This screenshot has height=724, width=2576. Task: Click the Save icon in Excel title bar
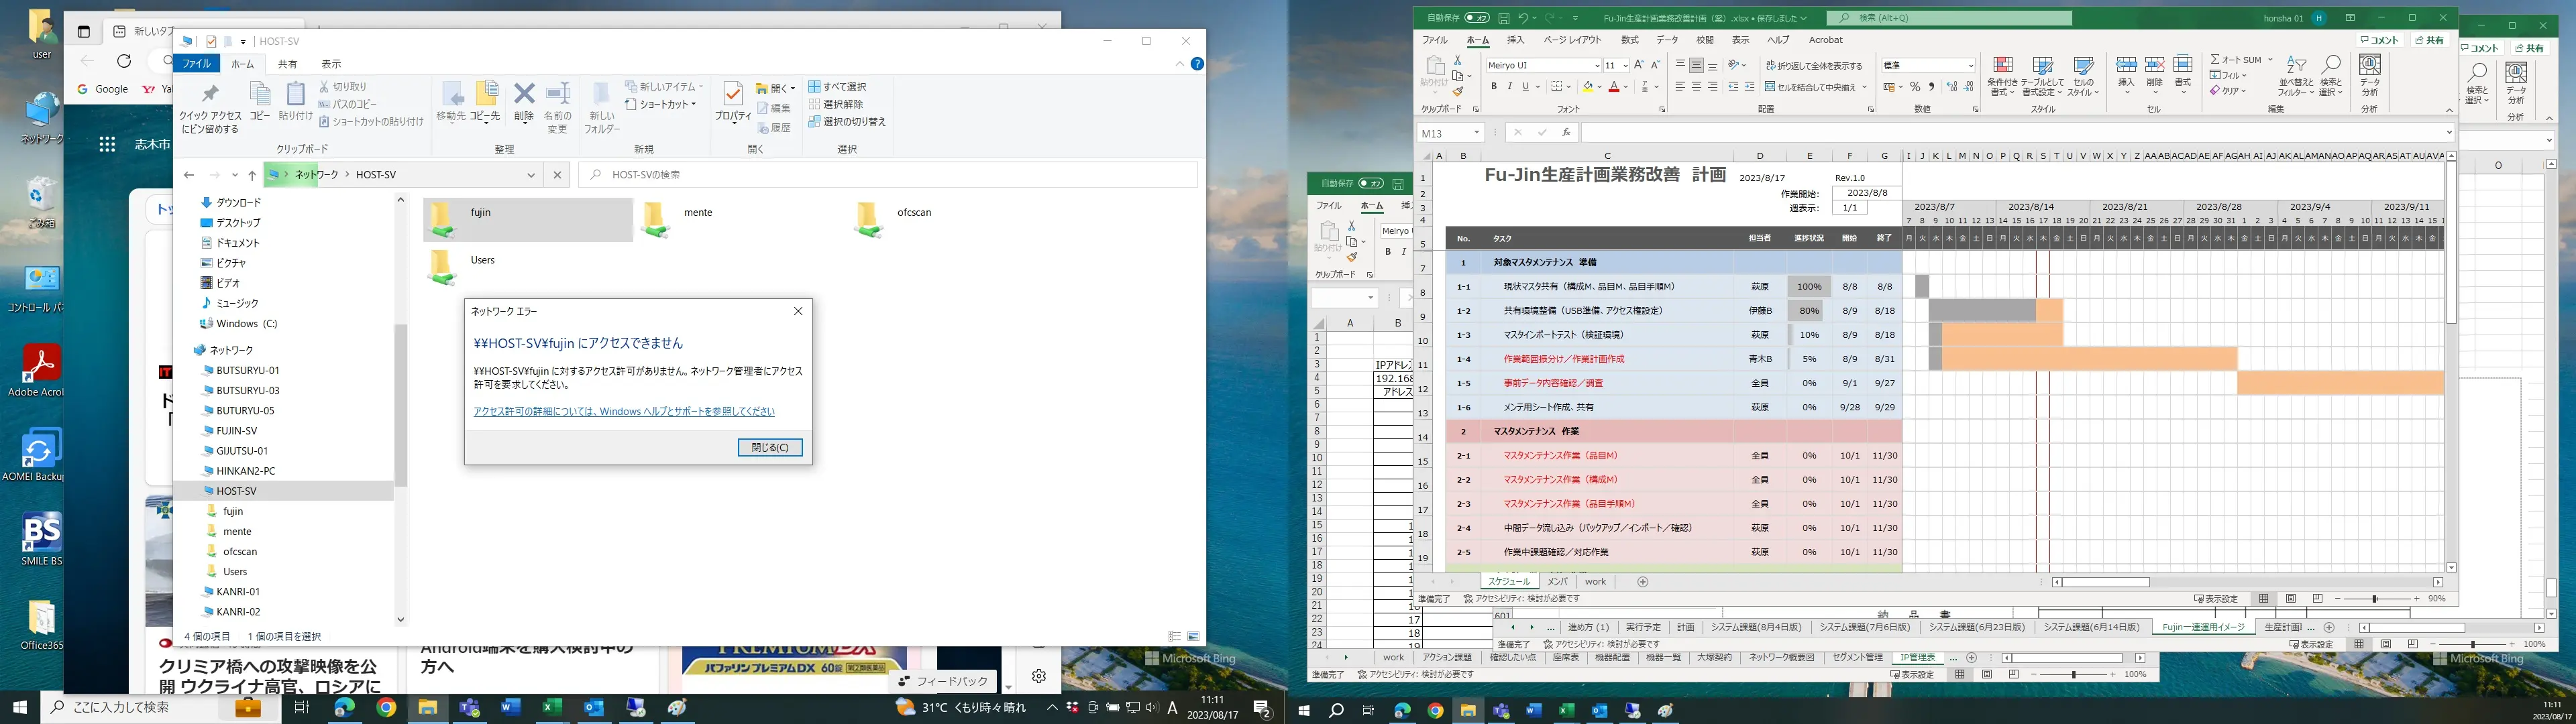(x=1503, y=18)
